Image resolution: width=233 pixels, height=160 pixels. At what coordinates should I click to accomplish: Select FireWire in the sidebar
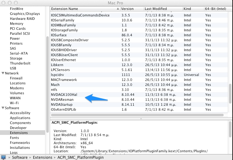point(16,9)
